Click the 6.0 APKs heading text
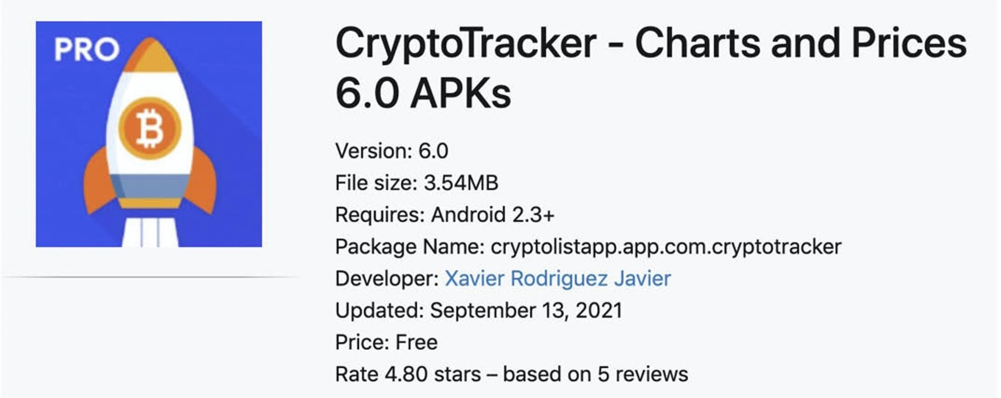This screenshot has height=398, width=1001. (423, 93)
